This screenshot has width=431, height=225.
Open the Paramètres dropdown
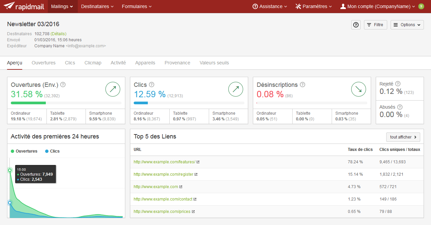tap(313, 6)
